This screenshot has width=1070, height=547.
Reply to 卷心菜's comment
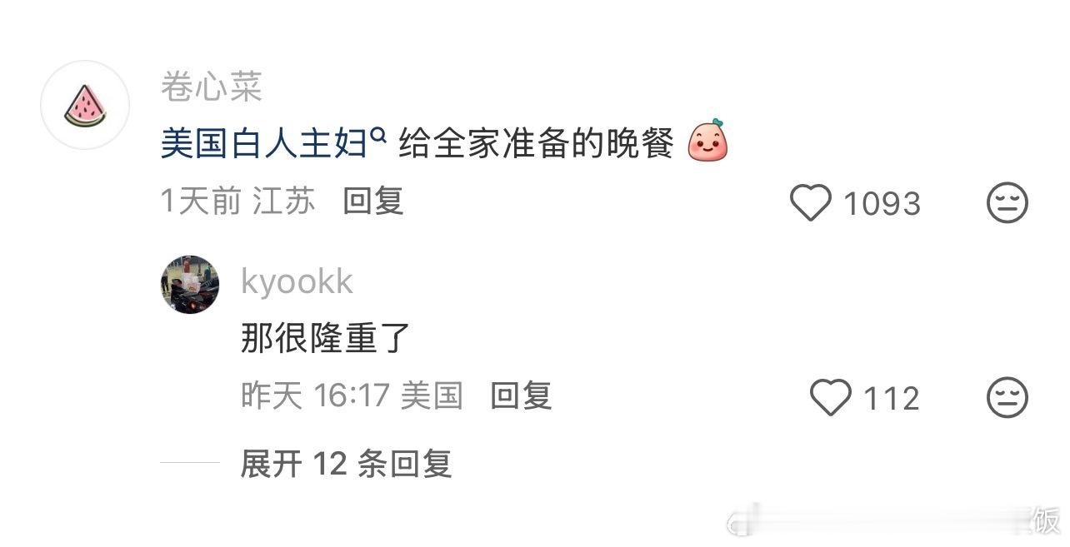(373, 201)
